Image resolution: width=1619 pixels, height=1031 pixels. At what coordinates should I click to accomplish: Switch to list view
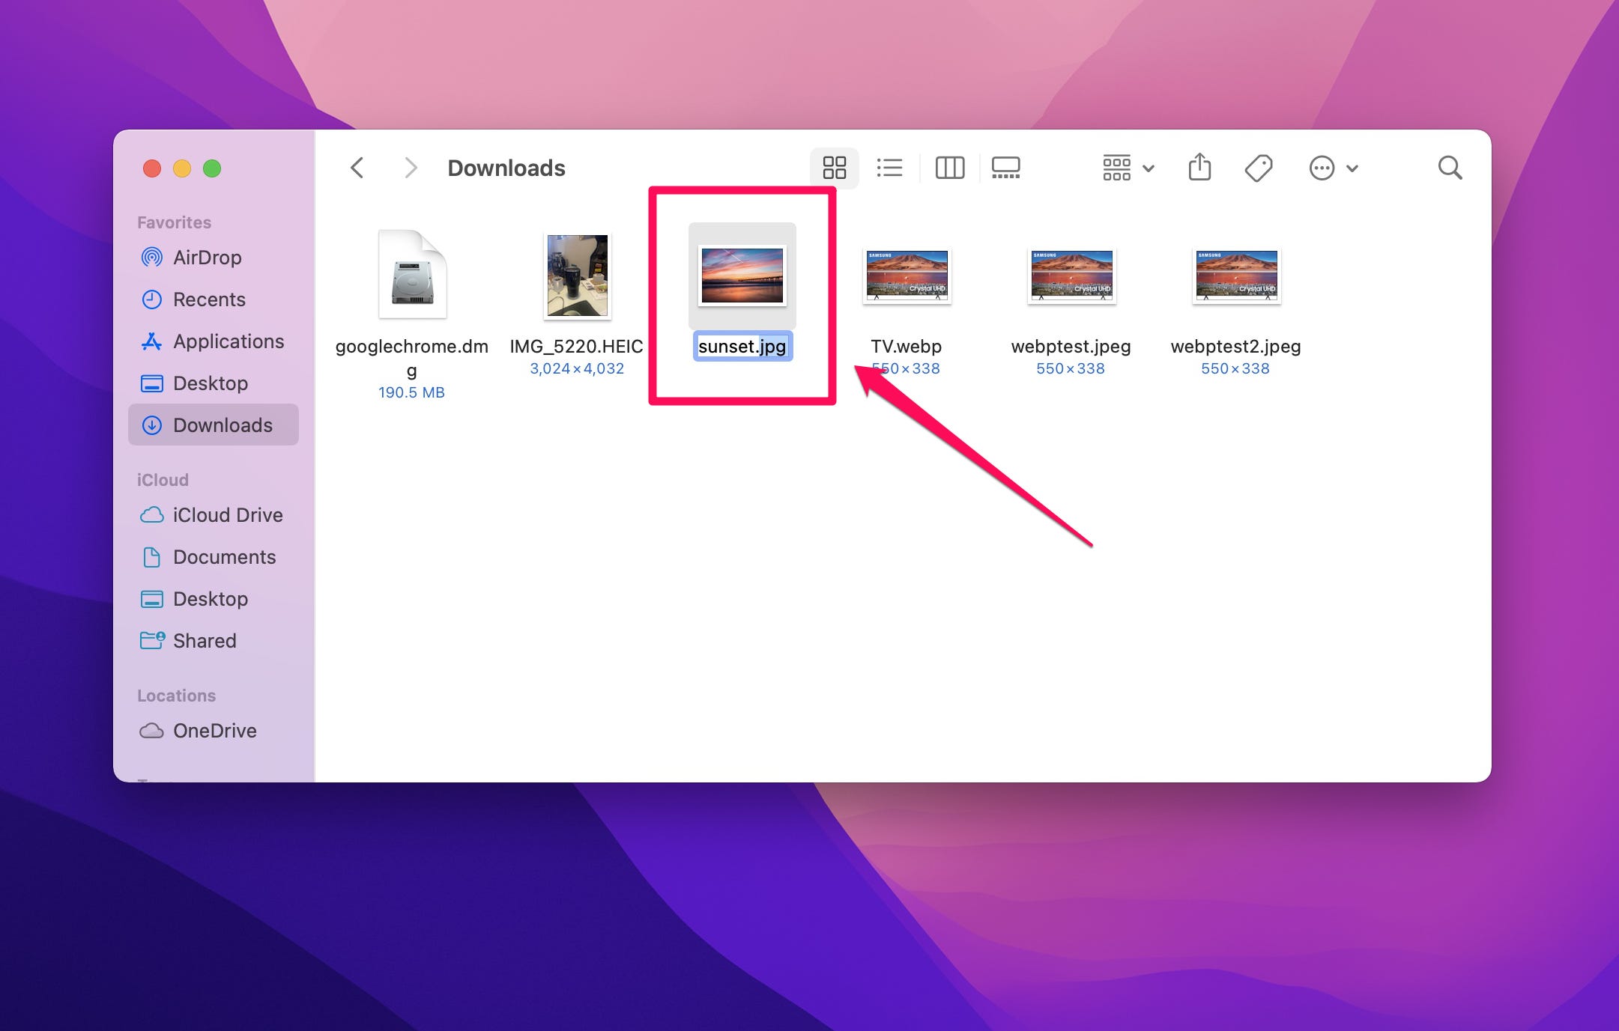(x=889, y=166)
